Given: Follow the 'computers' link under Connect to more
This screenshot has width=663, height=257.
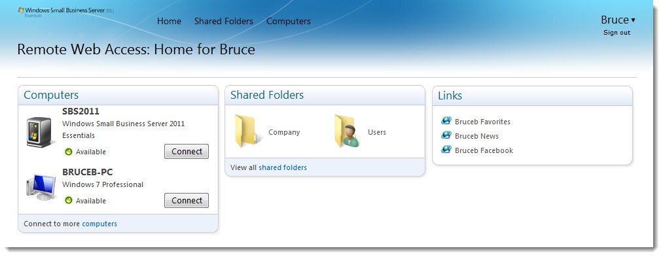Looking at the screenshot, I should [99, 224].
